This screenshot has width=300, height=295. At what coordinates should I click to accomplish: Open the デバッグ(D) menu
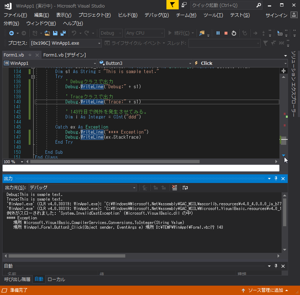156,15
